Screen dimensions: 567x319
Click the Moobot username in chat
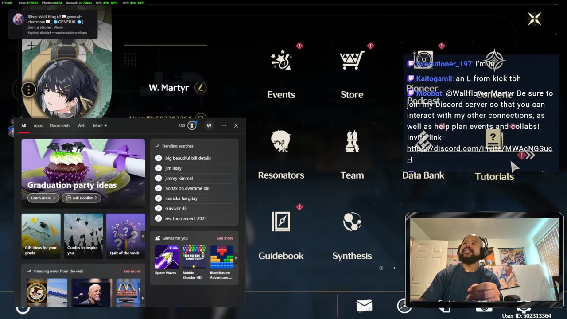pyautogui.click(x=429, y=93)
